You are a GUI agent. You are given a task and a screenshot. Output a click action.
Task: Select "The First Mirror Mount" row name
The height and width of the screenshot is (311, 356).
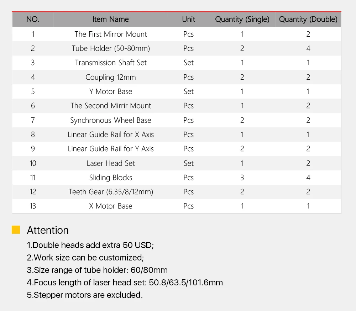(x=111, y=34)
